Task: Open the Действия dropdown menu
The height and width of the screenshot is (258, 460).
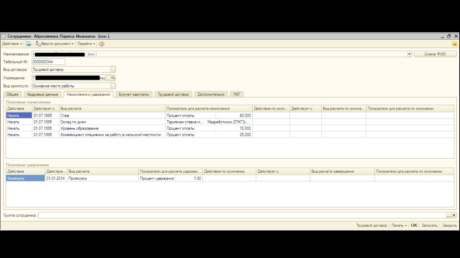Action: point(12,44)
